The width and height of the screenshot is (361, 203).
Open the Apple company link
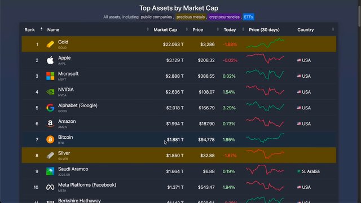pyautogui.click(x=64, y=58)
